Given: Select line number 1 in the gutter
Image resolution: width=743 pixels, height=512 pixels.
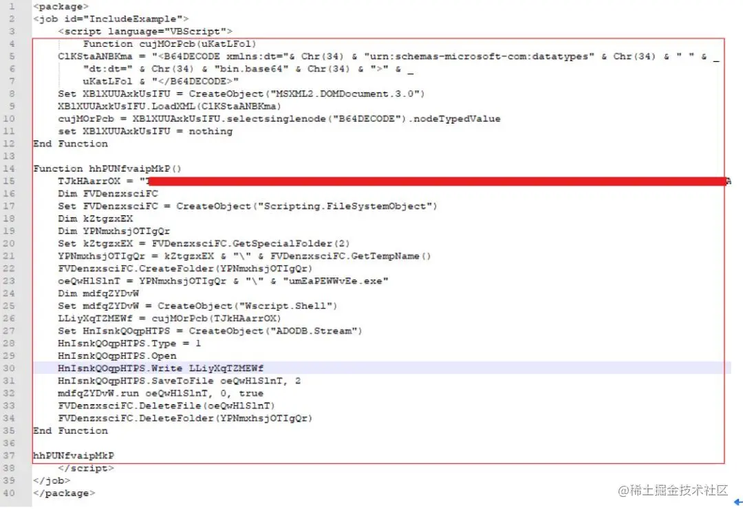Looking at the screenshot, I should [x=12, y=7].
